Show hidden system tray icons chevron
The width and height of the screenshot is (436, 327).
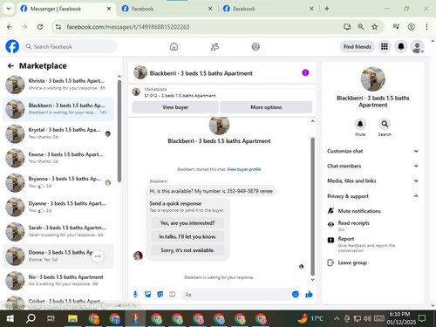coord(337,318)
